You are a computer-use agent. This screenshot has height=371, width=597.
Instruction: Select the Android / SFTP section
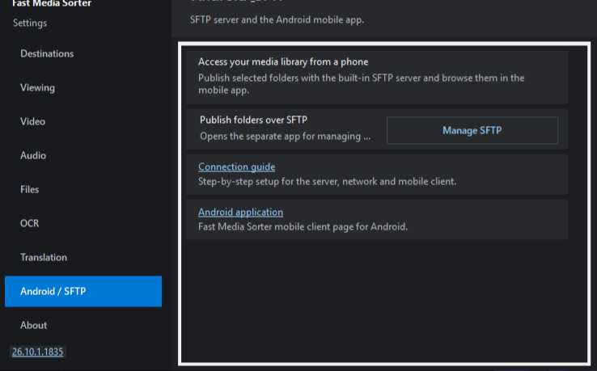(83, 291)
